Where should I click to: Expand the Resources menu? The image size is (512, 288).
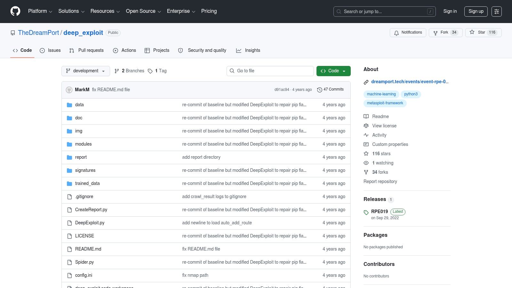(105, 11)
